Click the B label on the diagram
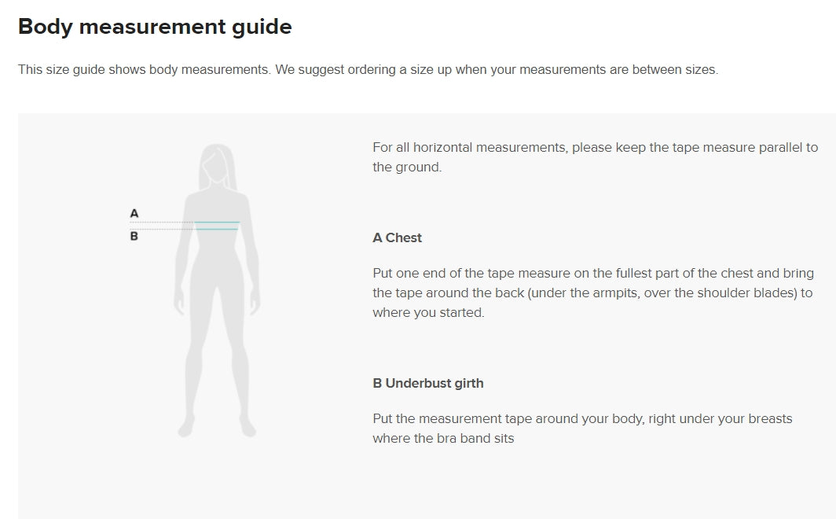This screenshot has width=836, height=519. [x=134, y=236]
